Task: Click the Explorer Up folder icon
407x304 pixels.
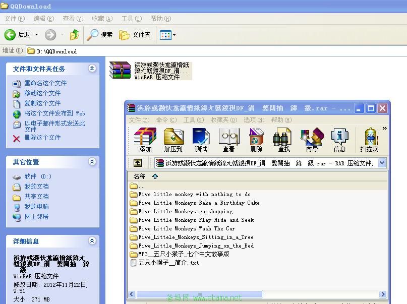Action: point(75,34)
